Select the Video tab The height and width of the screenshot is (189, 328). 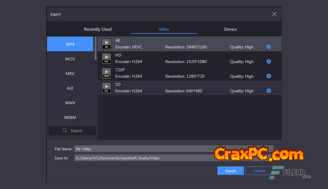[164, 29]
